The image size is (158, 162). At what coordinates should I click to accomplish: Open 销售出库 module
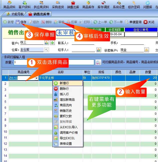tap(73, 5)
